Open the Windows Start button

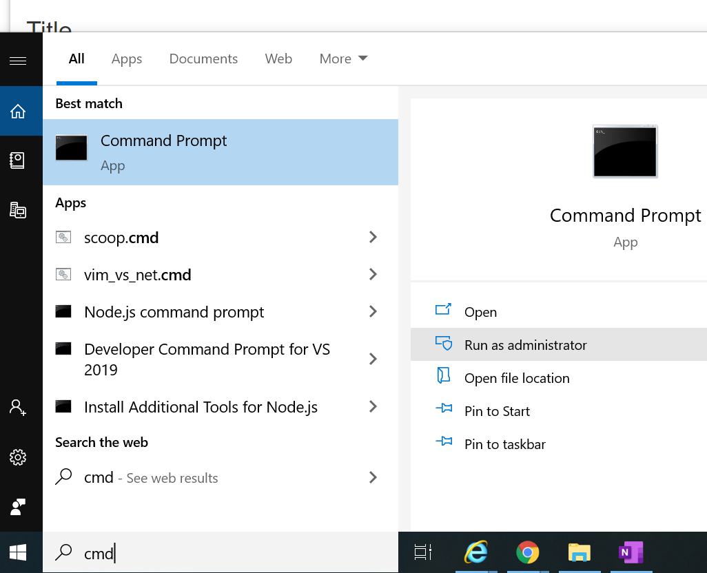(x=18, y=552)
